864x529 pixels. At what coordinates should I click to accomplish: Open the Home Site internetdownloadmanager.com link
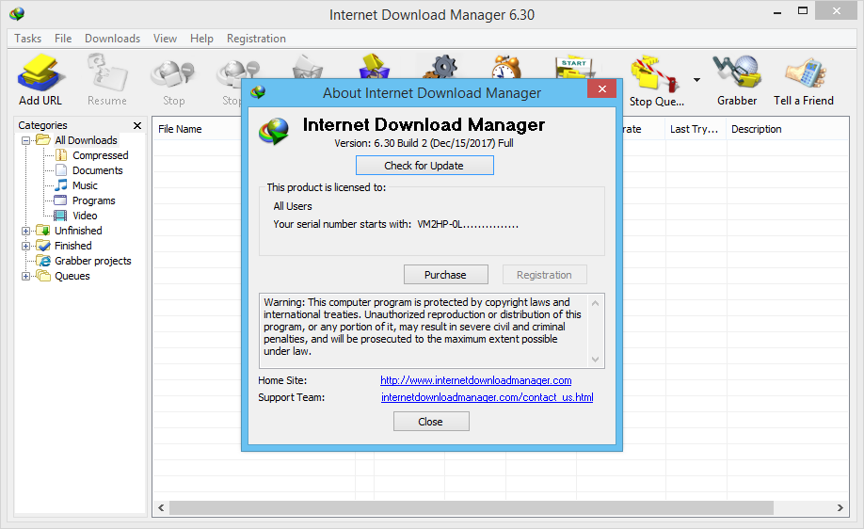(x=476, y=380)
